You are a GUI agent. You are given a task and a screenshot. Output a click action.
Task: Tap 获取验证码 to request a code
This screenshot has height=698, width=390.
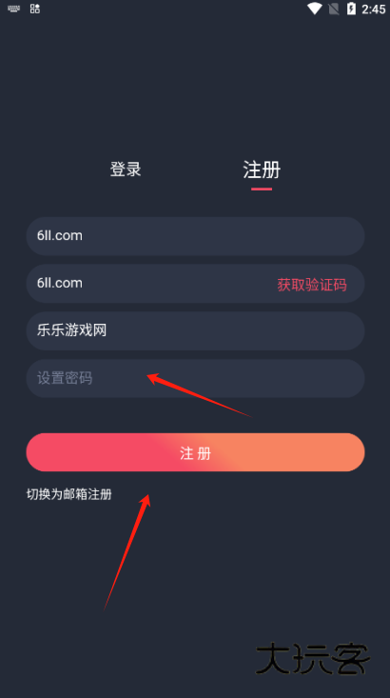(312, 285)
